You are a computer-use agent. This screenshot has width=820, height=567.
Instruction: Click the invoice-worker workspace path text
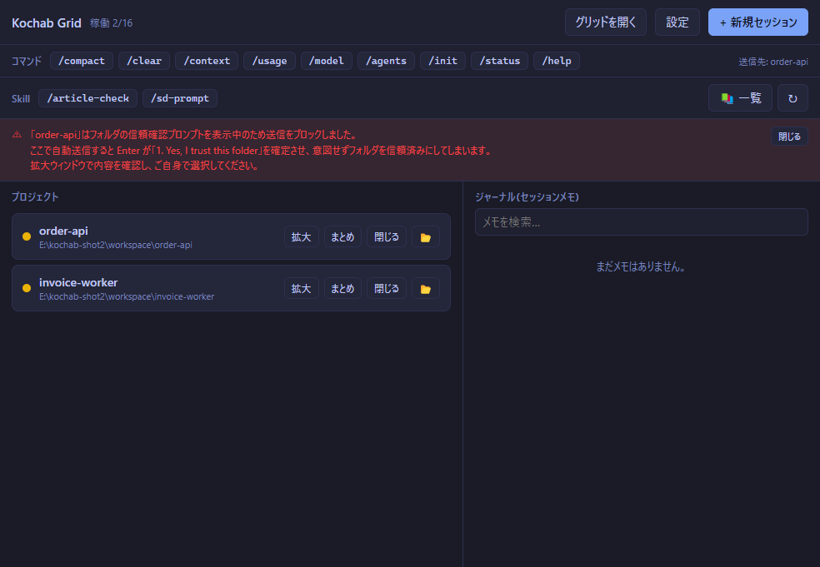point(127,297)
